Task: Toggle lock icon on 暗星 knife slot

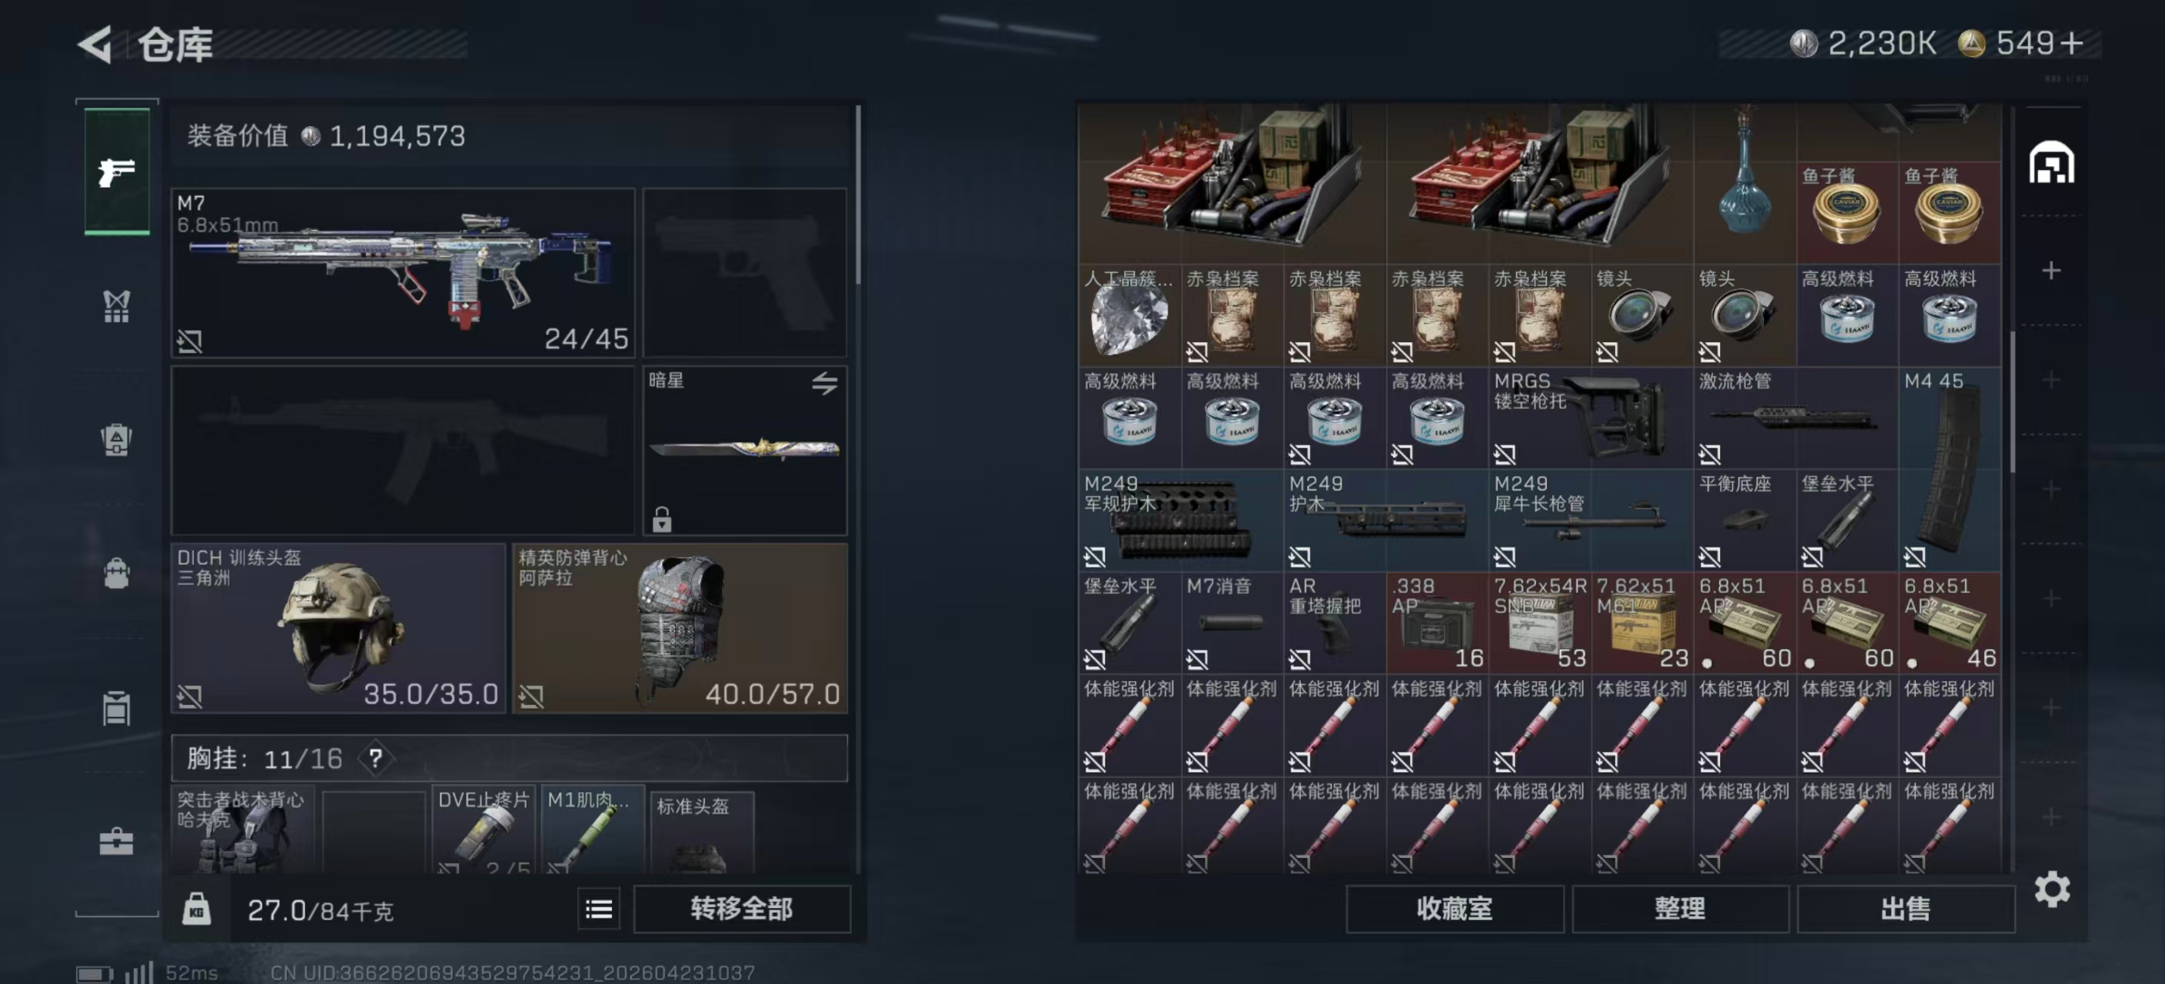Action: [661, 520]
